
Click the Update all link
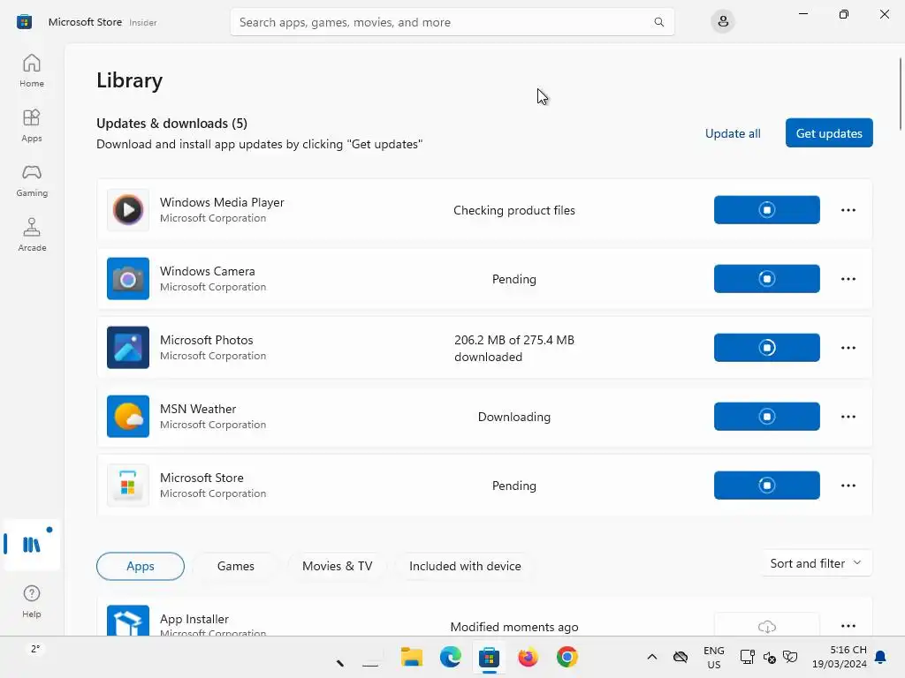(733, 133)
